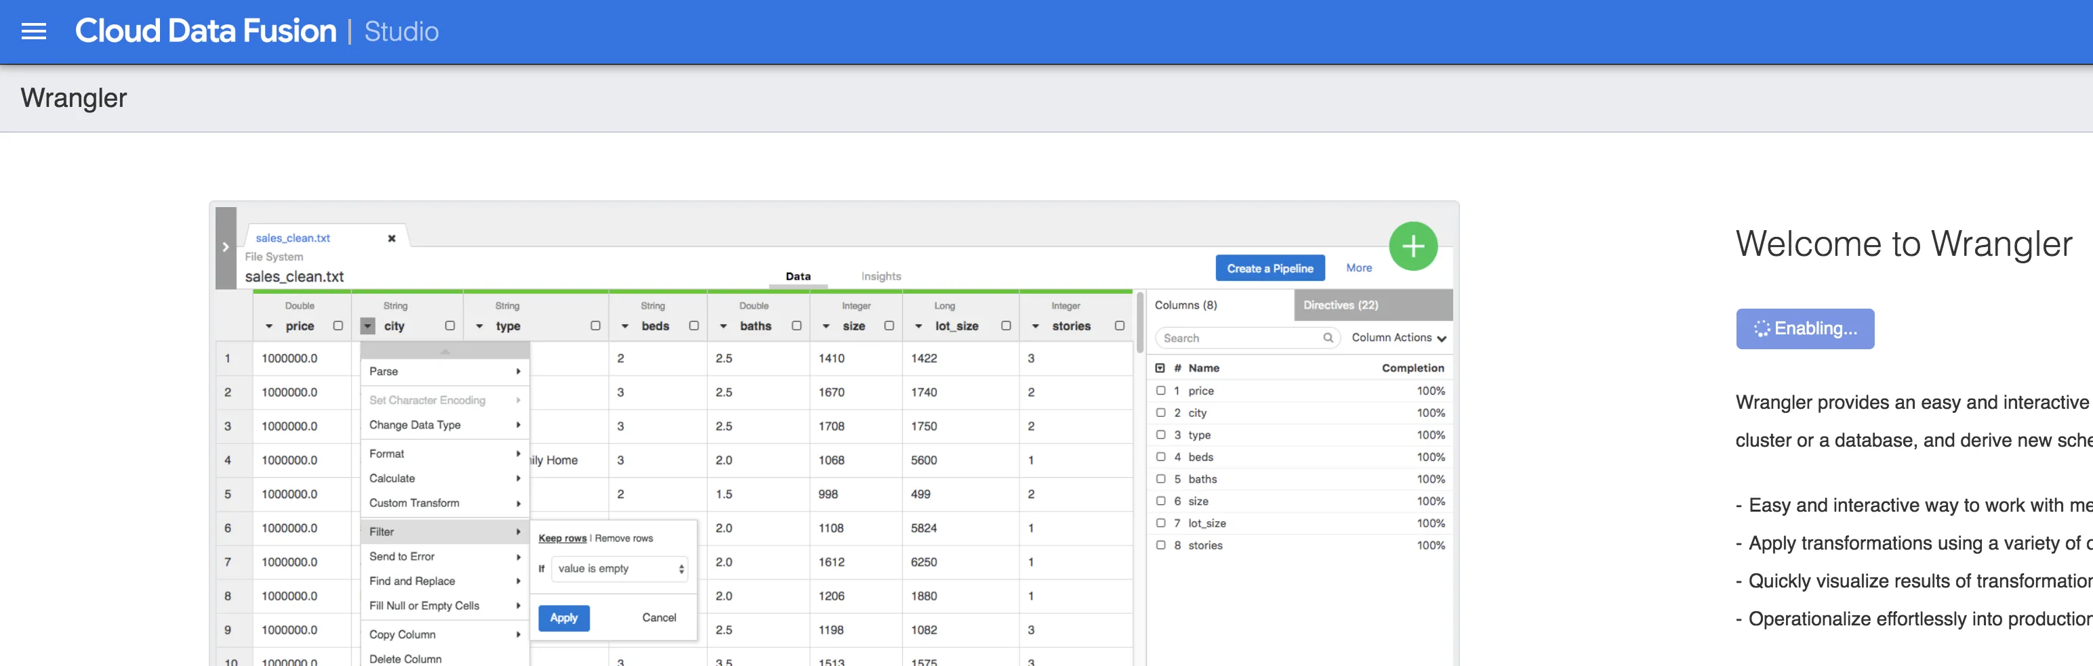The image size is (2093, 666).
Task: Open the baths column dropdown arrow
Action: coord(723,326)
